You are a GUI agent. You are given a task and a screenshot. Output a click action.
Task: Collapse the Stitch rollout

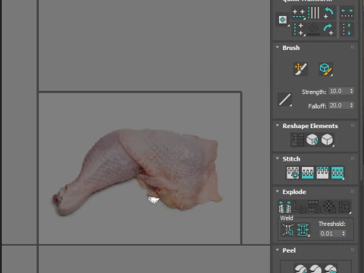tap(278, 158)
